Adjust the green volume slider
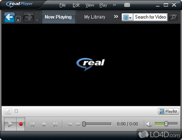182x140 pixels. click(166, 124)
